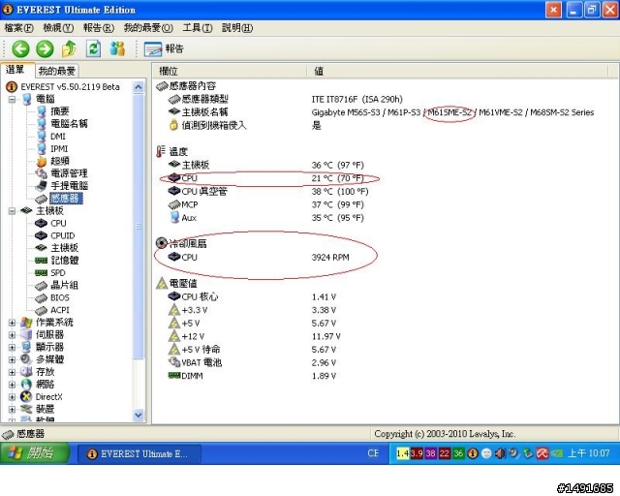Expand the 存放 tree node
Screen dimensions: 620x496
pyautogui.click(x=12, y=372)
